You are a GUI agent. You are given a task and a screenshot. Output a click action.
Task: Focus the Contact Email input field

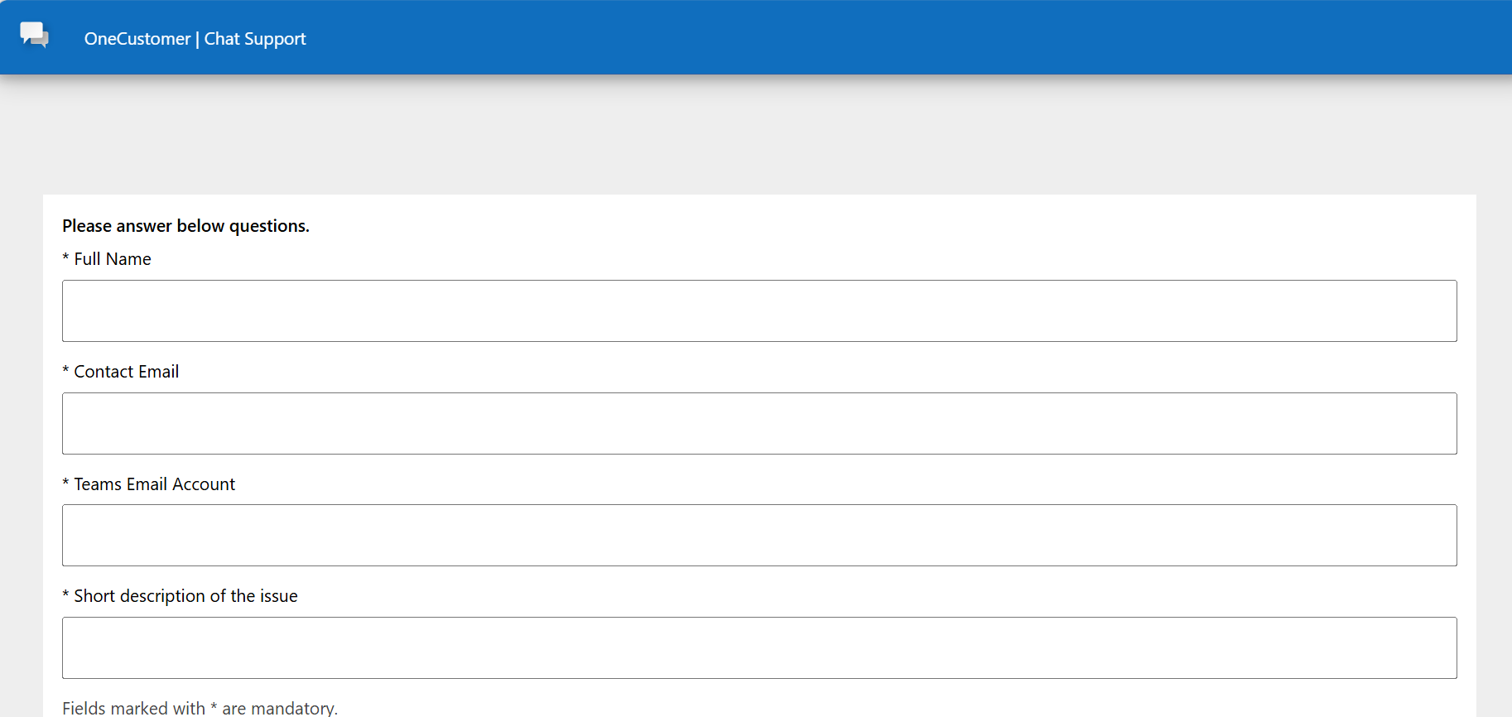click(759, 423)
